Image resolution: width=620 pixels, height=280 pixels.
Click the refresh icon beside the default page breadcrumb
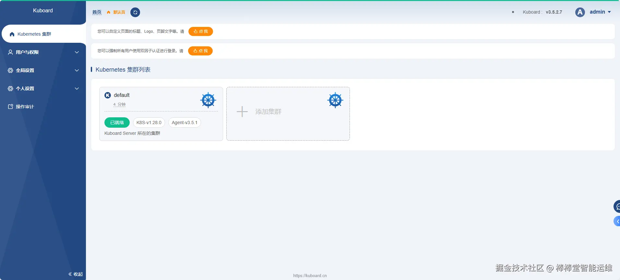[135, 12]
